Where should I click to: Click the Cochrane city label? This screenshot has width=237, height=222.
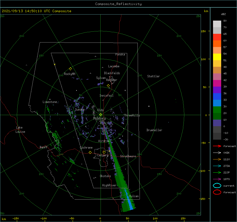[86, 148]
